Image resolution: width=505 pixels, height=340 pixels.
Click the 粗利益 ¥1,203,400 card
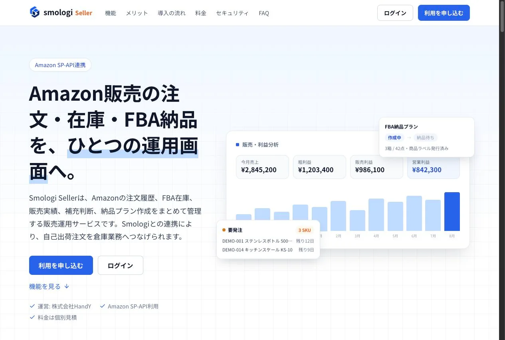[x=319, y=167]
